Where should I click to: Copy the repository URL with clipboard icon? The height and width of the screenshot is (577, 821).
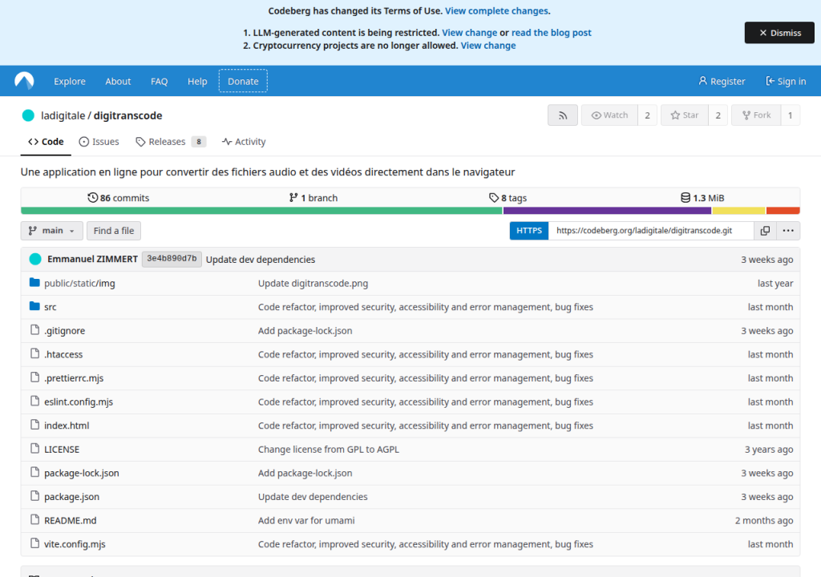(765, 230)
